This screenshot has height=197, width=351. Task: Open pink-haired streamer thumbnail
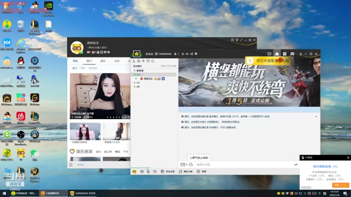click(x=85, y=131)
